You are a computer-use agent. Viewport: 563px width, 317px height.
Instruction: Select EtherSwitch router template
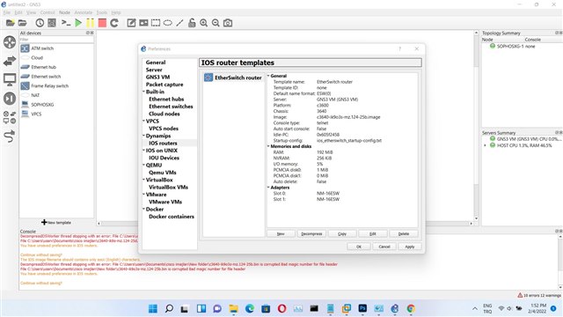tap(233, 77)
